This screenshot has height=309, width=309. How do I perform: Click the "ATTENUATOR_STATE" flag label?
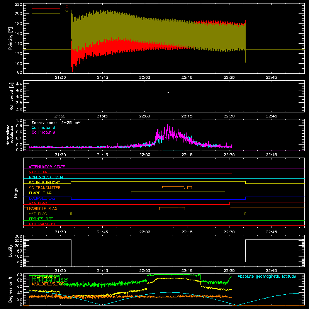tap(47, 167)
